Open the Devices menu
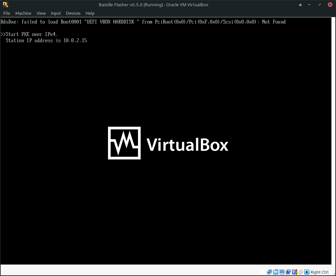 (73, 13)
